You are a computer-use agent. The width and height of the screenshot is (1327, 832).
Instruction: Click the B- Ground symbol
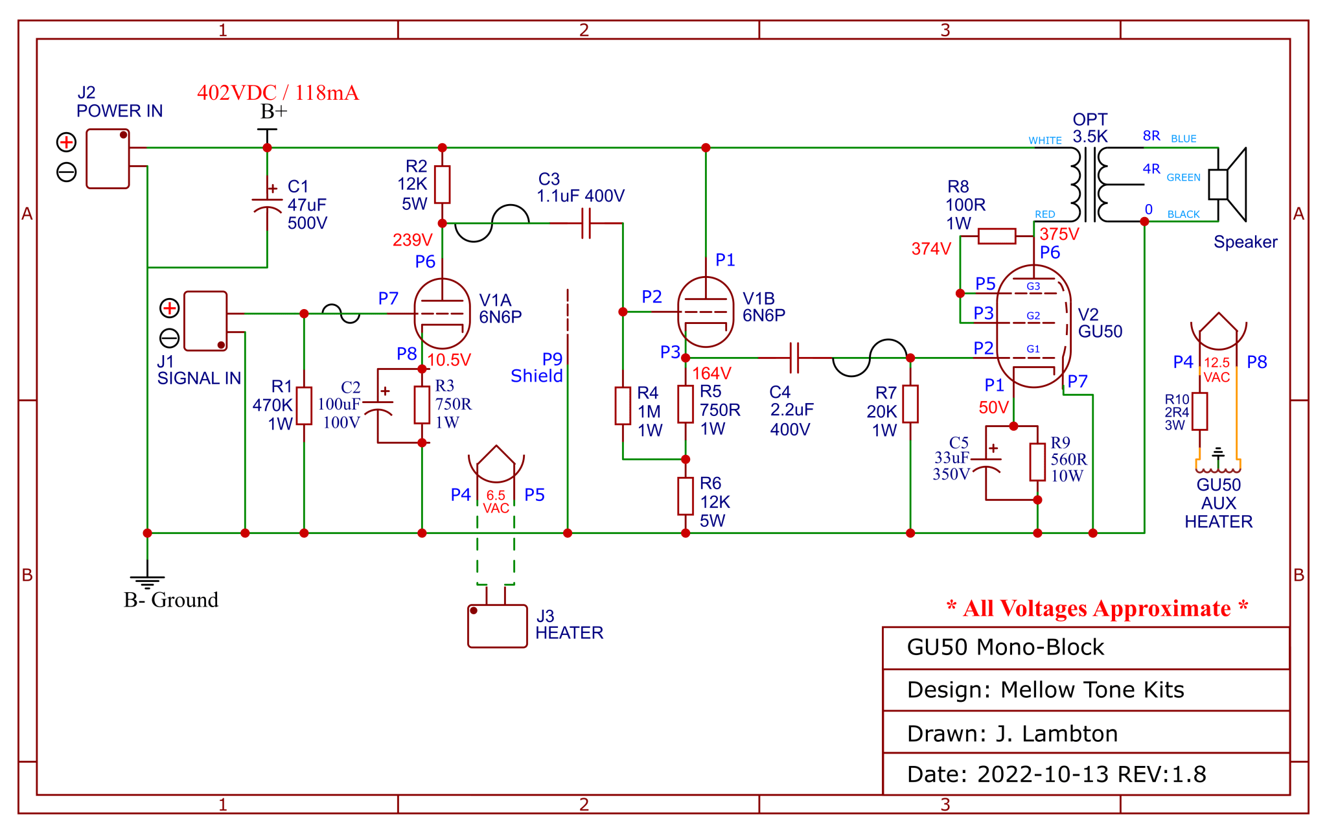click(x=147, y=581)
